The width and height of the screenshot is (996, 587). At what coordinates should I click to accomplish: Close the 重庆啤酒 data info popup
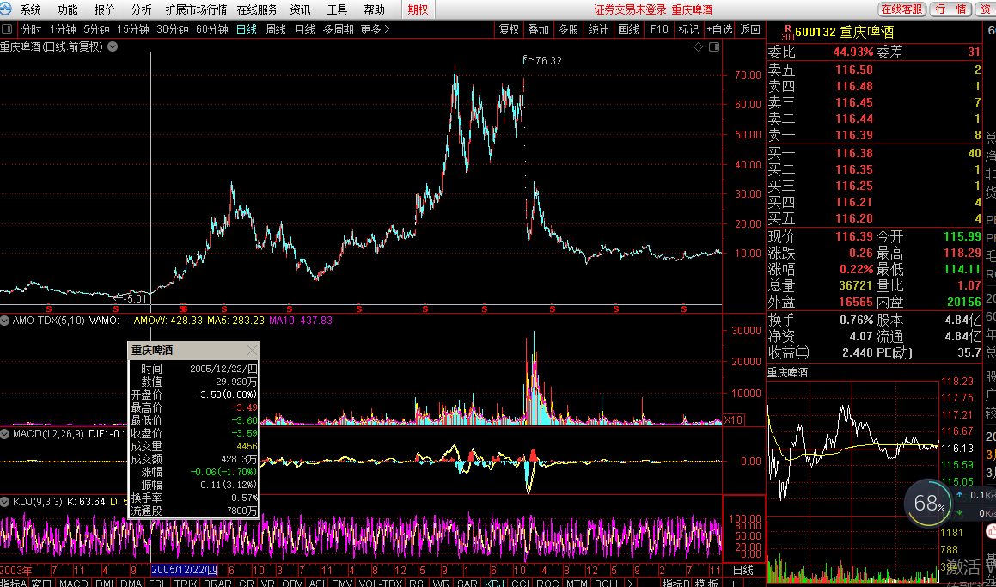(252, 351)
